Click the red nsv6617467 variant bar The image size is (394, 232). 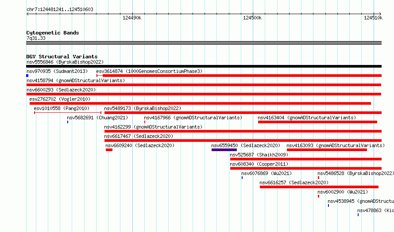[x=243, y=141]
